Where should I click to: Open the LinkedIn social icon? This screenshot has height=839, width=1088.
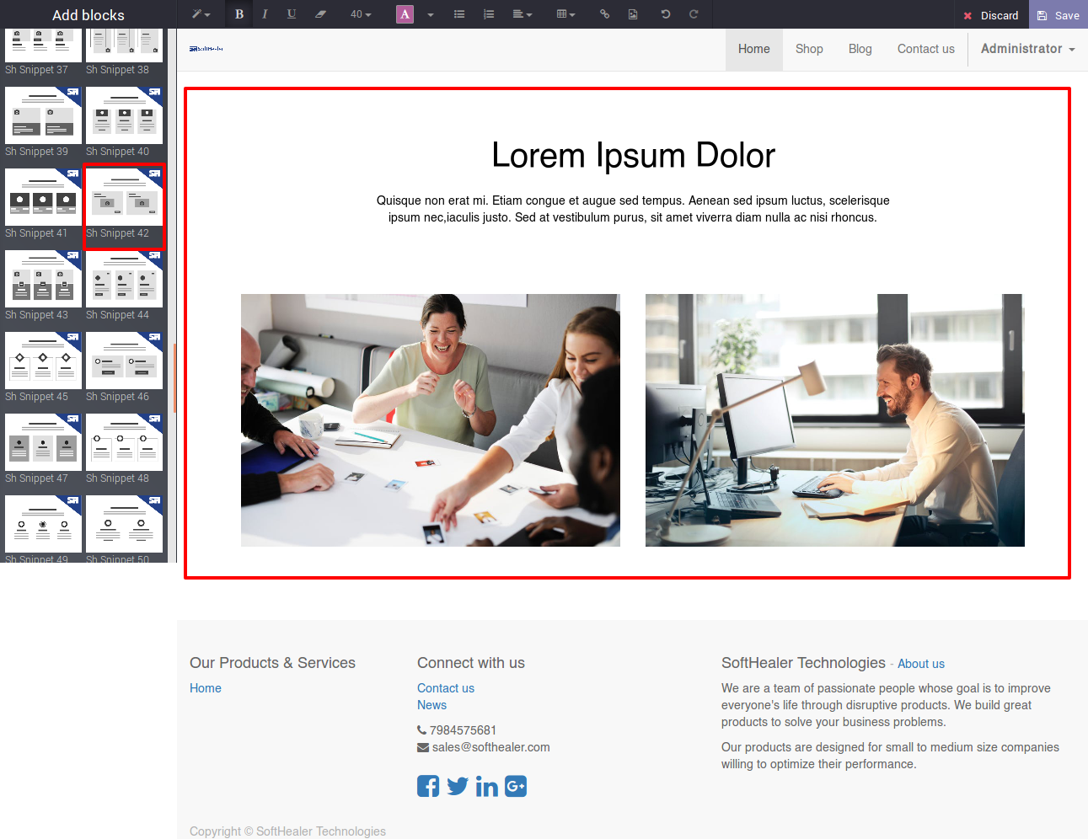pos(487,786)
